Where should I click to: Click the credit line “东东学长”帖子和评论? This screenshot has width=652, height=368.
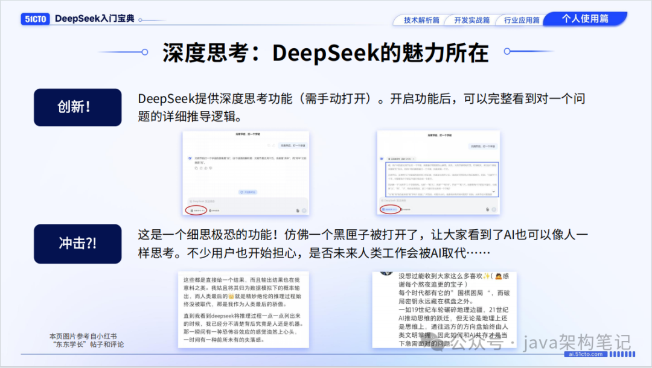(x=88, y=344)
